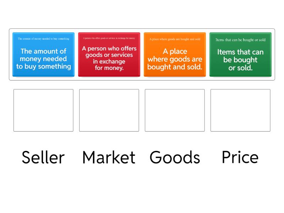Select the empty drop box above Price

(240, 110)
